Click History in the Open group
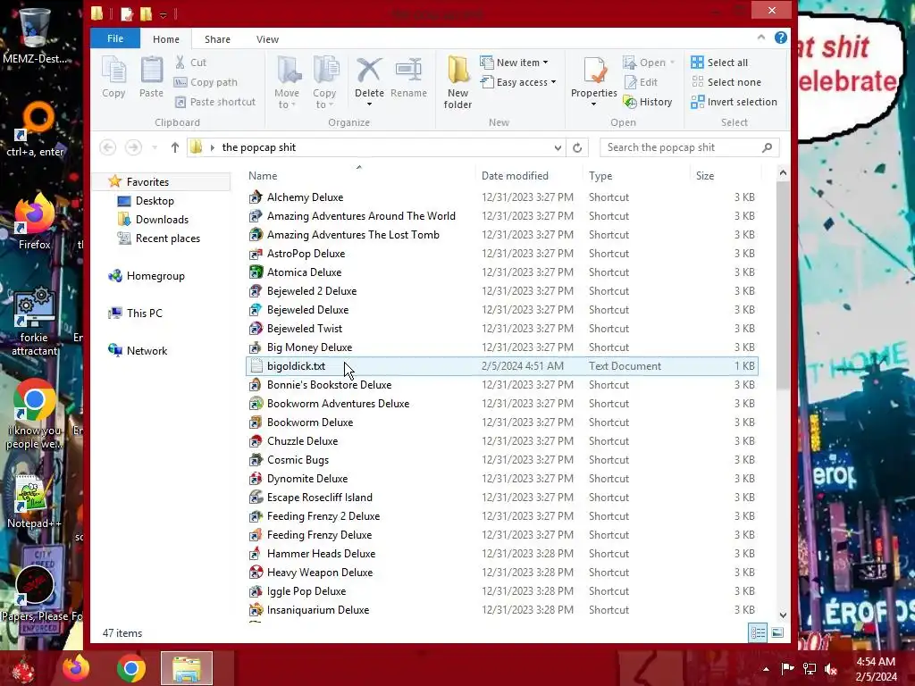The height and width of the screenshot is (686, 915). coord(648,102)
